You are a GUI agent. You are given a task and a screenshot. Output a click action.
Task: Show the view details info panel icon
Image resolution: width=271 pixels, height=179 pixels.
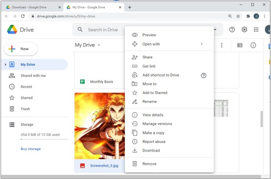(253, 45)
